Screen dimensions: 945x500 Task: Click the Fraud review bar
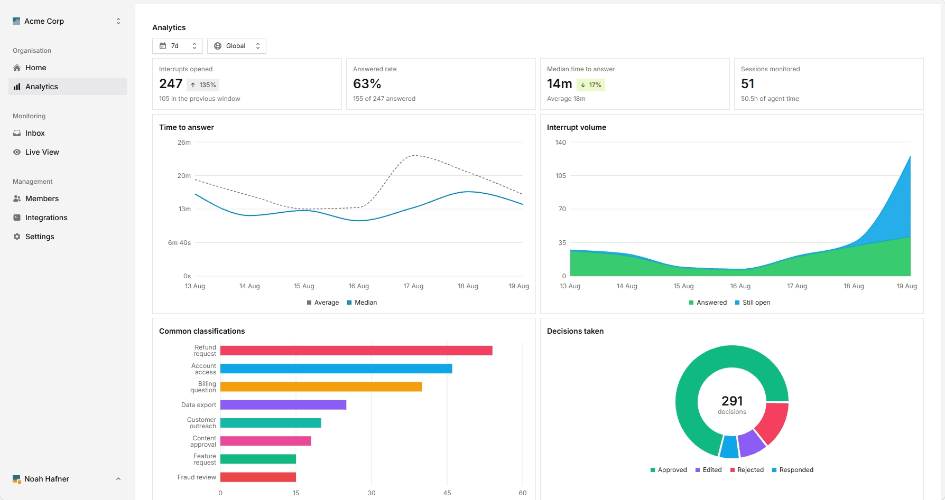258,477
